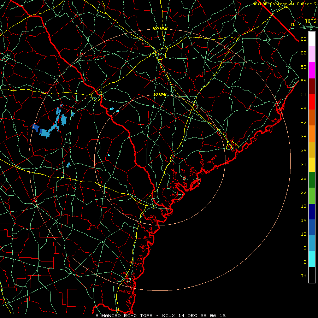318x318 pixels.
Task: Click the gold swatch between 34 and 38
Action: pos(312,149)
